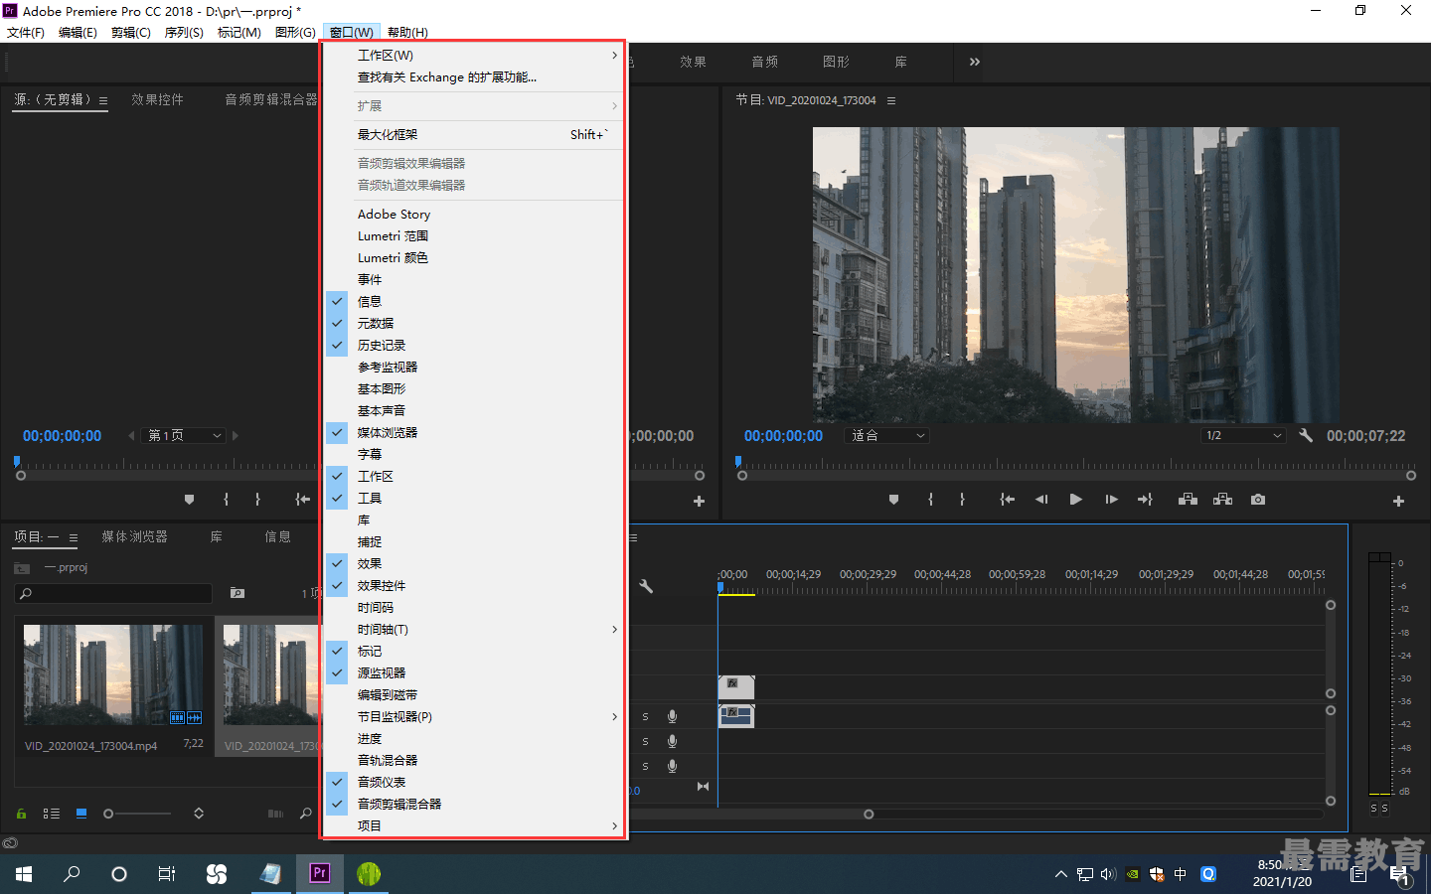Open find in project panel
The width and height of the screenshot is (1431, 894).
point(305,814)
